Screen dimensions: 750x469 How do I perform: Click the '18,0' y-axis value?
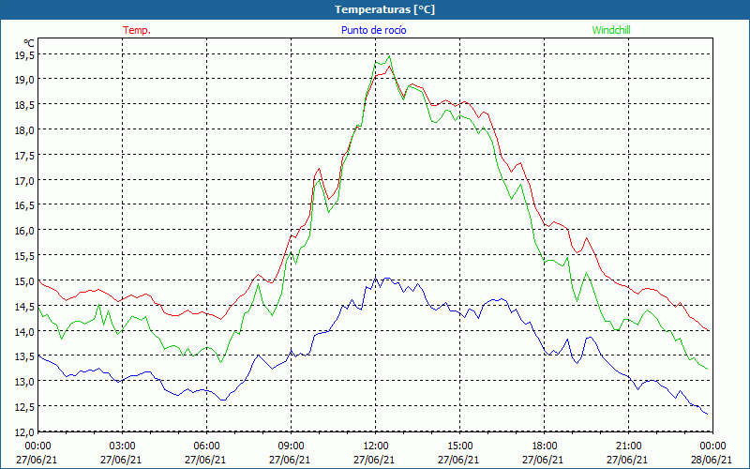24,131
